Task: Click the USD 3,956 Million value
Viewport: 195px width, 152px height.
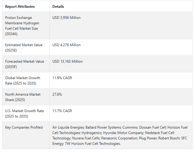Action: 66,18
